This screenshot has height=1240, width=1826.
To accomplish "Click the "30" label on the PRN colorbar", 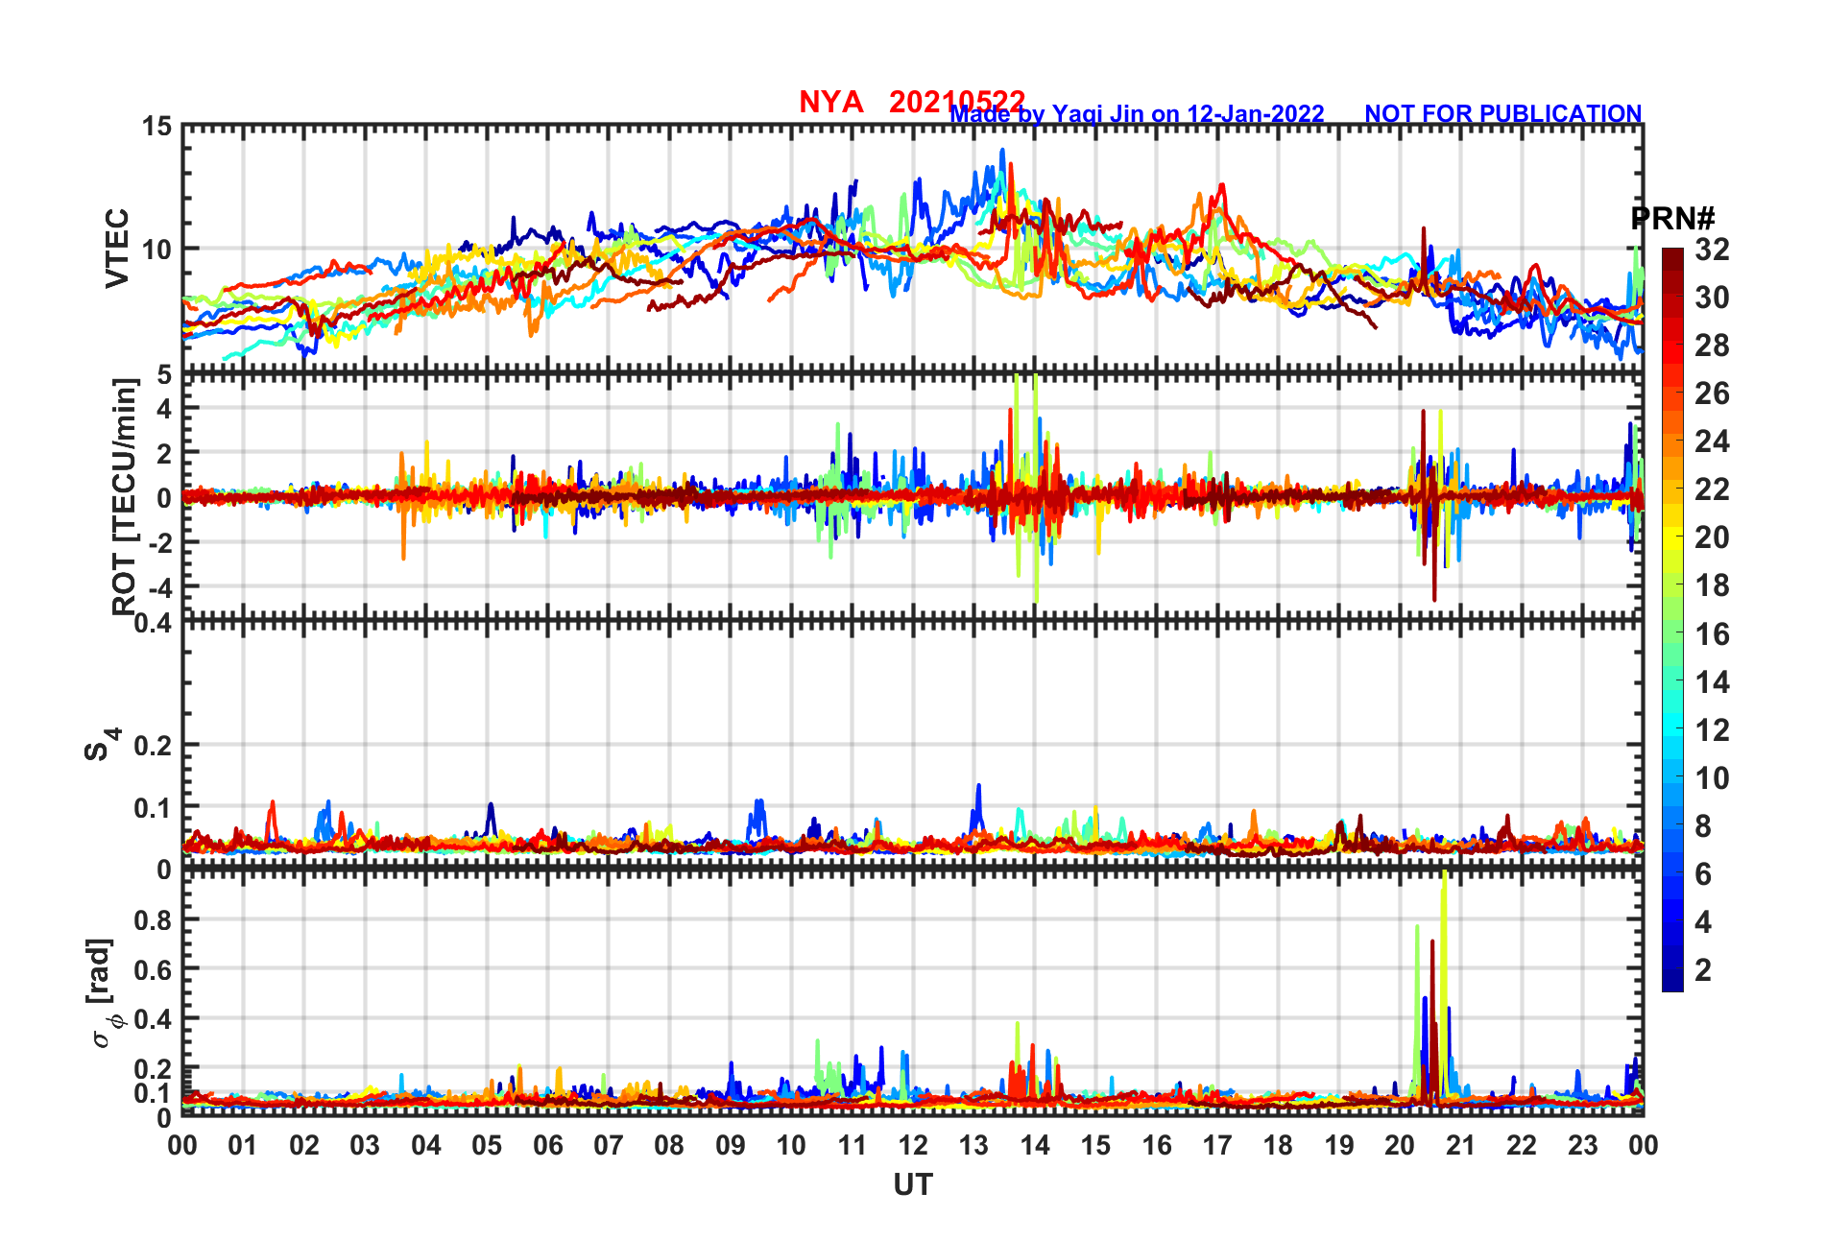I will point(1712,298).
